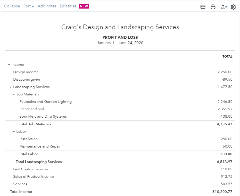The image size is (240, 196).
Task: Open report settings gear icon
Action: pos(233,7)
